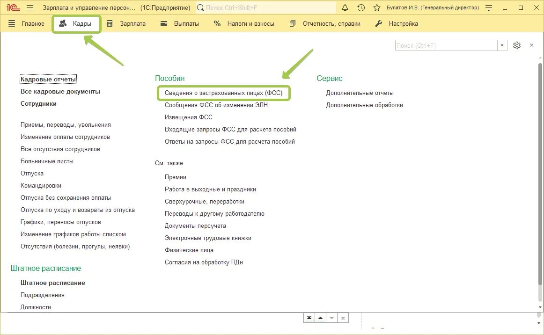This screenshot has height=335, width=544.
Task: Open Переводы к другому работодателю
Action: click(214, 214)
